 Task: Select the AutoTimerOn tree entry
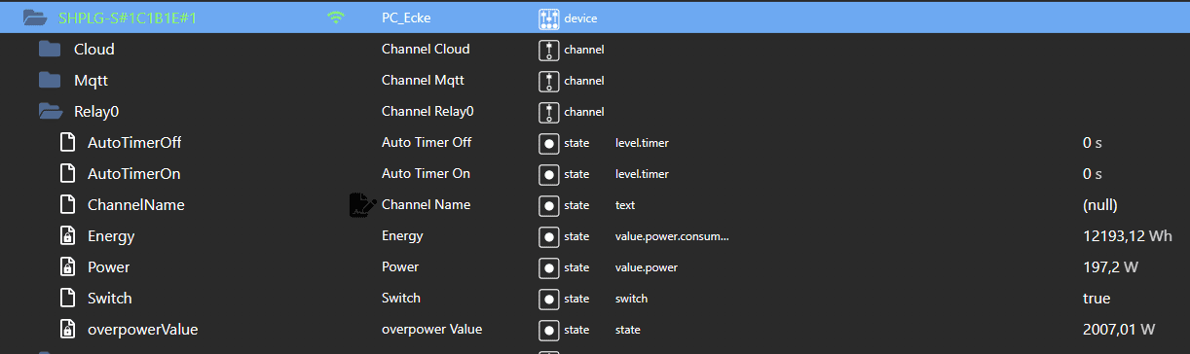coord(133,173)
